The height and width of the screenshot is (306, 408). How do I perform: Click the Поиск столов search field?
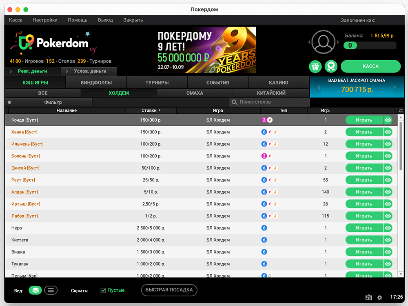[x=269, y=102]
